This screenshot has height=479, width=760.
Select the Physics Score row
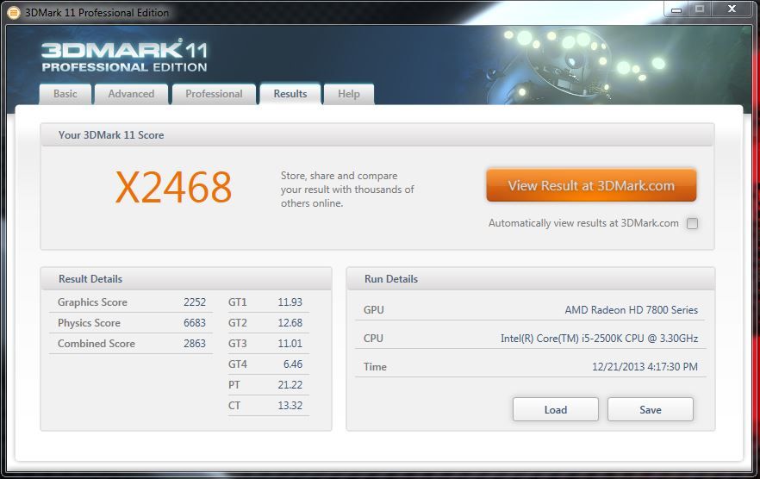tap(131, 323)
